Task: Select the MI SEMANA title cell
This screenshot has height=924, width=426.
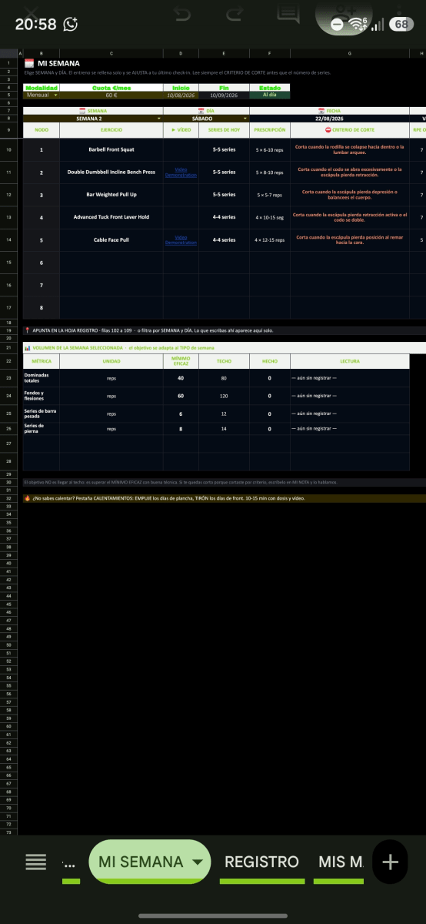Action: pyautogui.click(x=58, y=63)
